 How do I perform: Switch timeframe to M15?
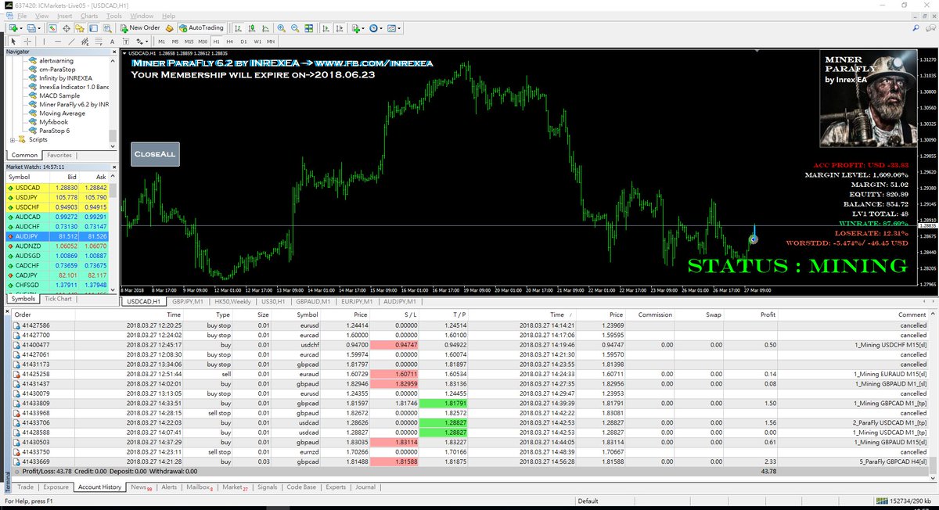point(189,41)
